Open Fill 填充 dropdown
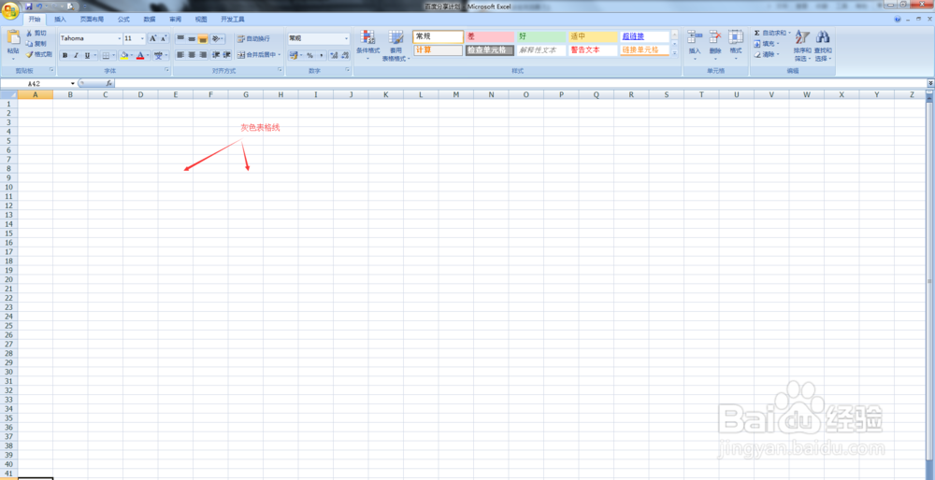This screenshot has width=935, height=480. [767, 44]
